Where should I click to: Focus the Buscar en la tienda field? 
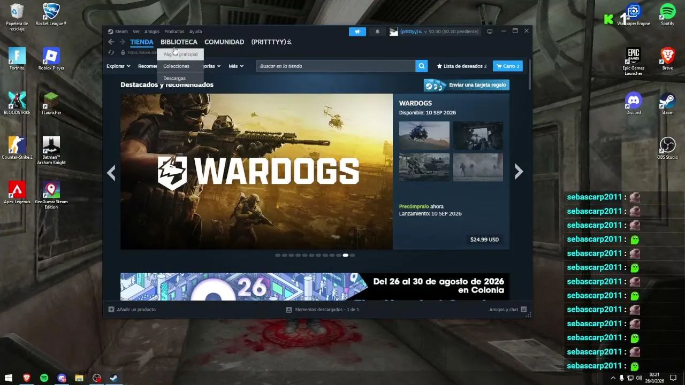tap(336, 66)
